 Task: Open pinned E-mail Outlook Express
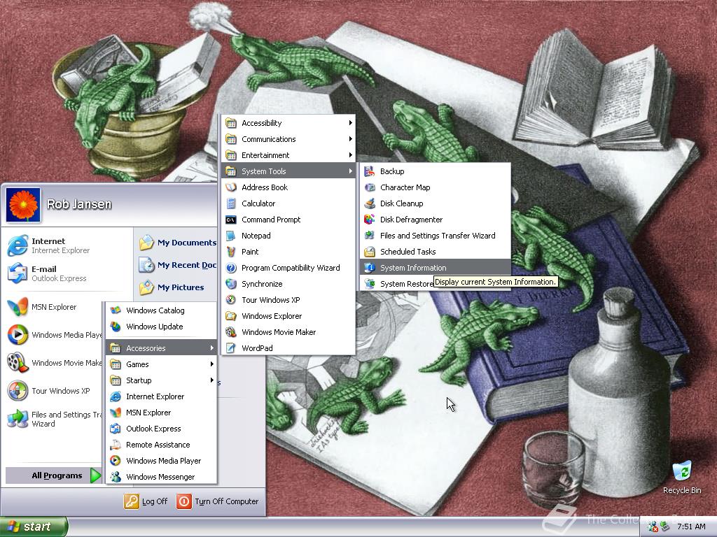(67, 273)
